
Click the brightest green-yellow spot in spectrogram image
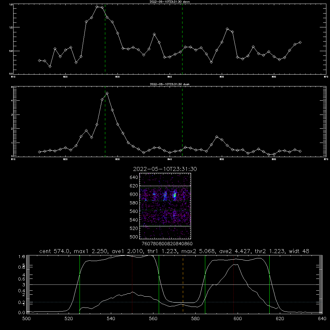click(x=175, y=196)
